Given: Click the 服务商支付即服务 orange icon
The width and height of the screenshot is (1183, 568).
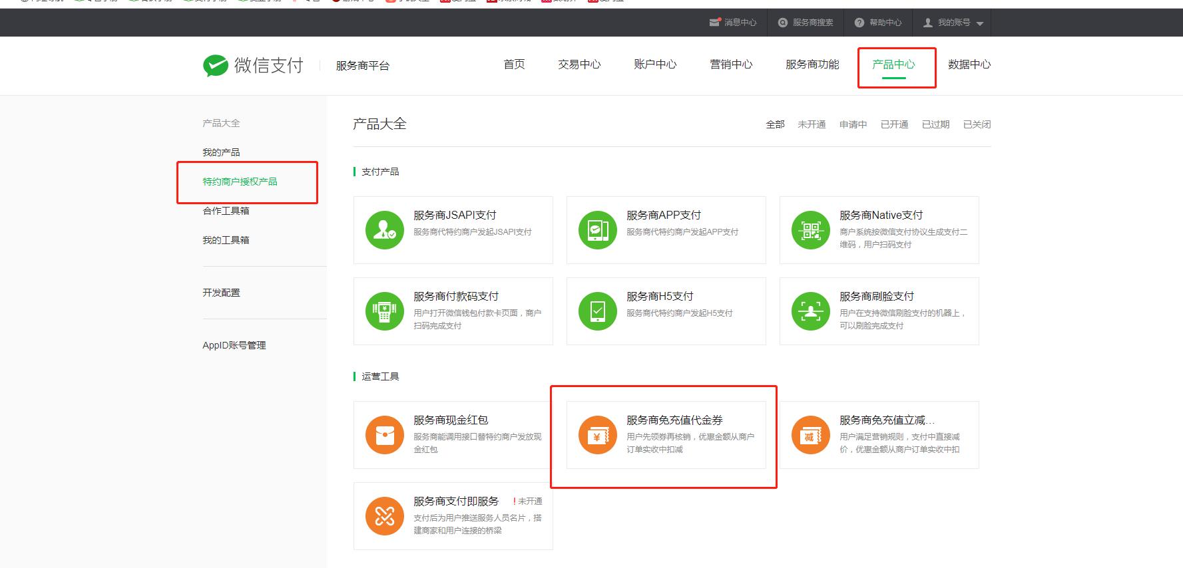Looking at the screenshot, I should coord(385,516).
